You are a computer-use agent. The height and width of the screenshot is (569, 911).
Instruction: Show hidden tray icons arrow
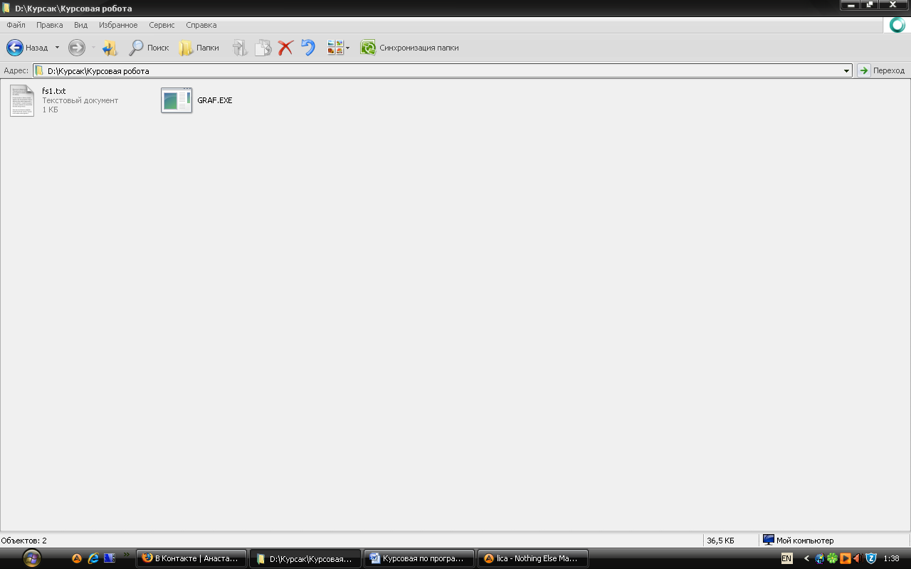806,558
